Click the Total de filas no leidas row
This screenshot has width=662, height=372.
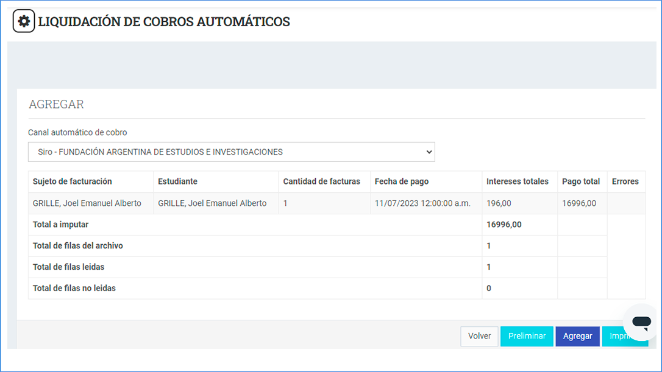point(74,288)
